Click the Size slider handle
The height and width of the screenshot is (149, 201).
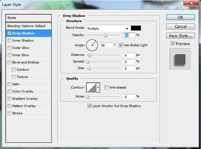pyautogui.click(x=89, y=68)
